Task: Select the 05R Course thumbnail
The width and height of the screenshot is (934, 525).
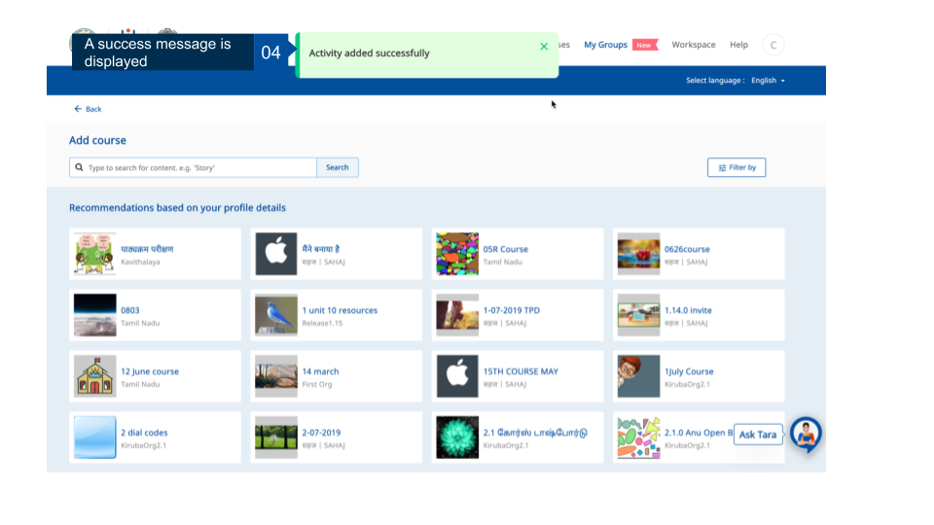Action: [x=457, y=254]
